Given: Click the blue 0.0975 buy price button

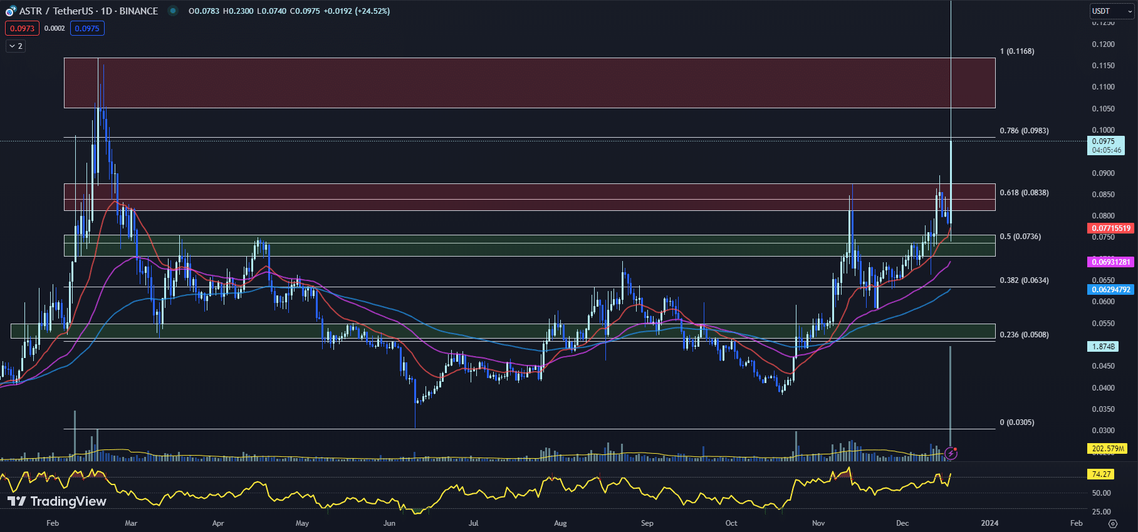Looking at the screenshot, I should 87,28.
